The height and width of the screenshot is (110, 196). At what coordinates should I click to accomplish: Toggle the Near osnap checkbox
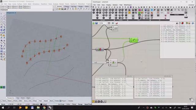[x=7, y=101]
